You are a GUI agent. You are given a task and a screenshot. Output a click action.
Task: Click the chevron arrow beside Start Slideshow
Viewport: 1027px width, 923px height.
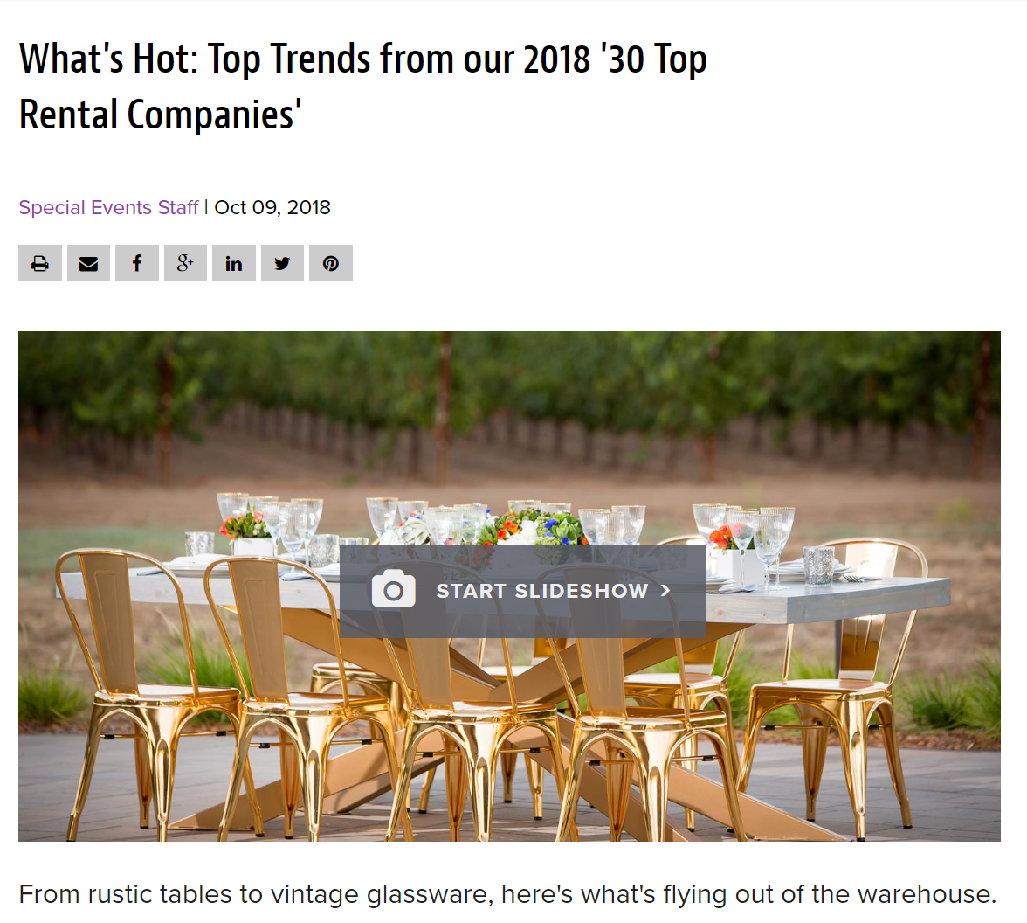tap(666, 591)
